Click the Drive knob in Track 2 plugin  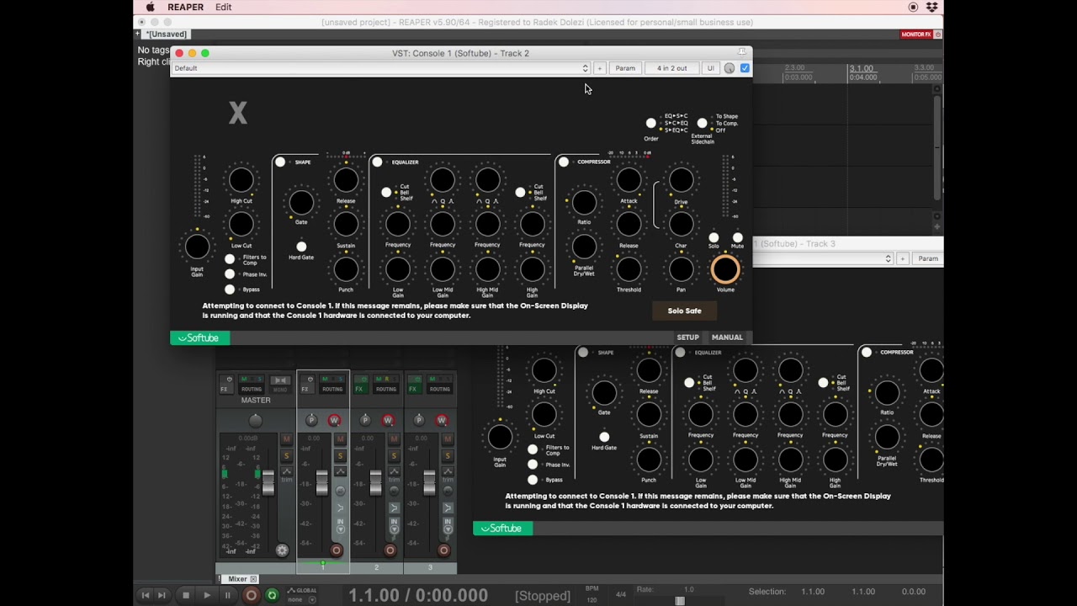point(681,179)
